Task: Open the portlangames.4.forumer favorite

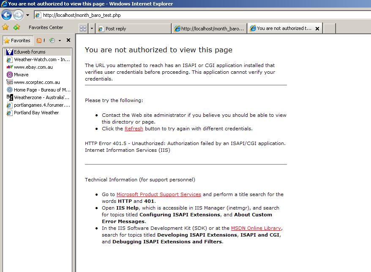Action: tap(38, 105)
